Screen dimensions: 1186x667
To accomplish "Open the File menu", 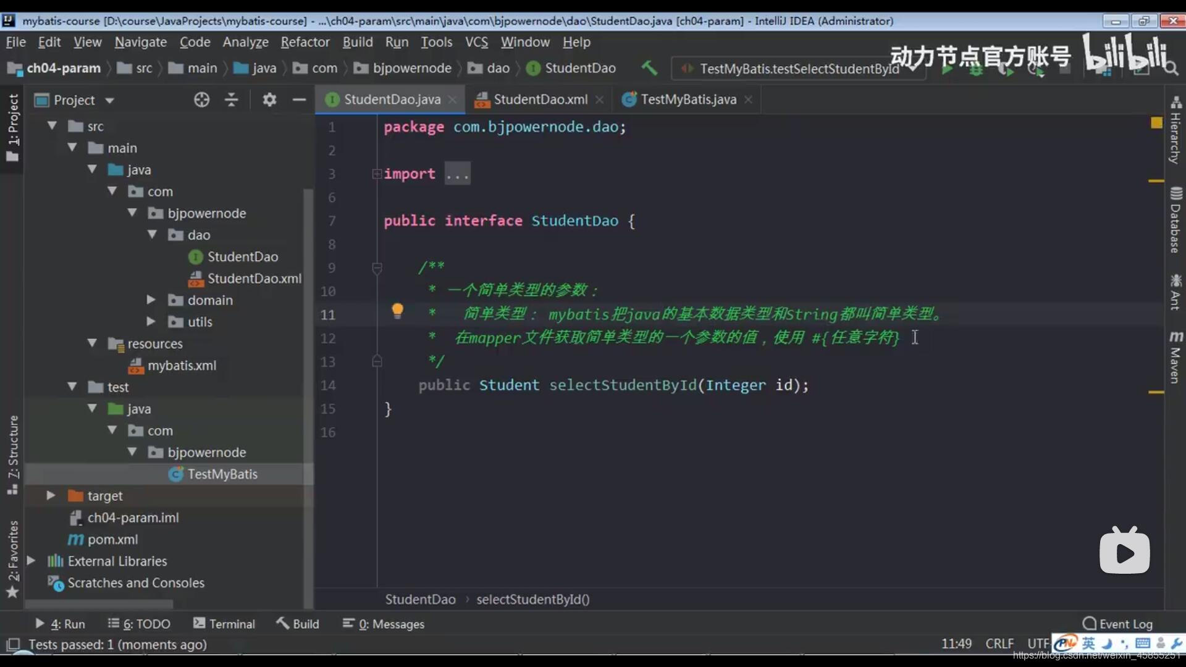I will [15, 42].
